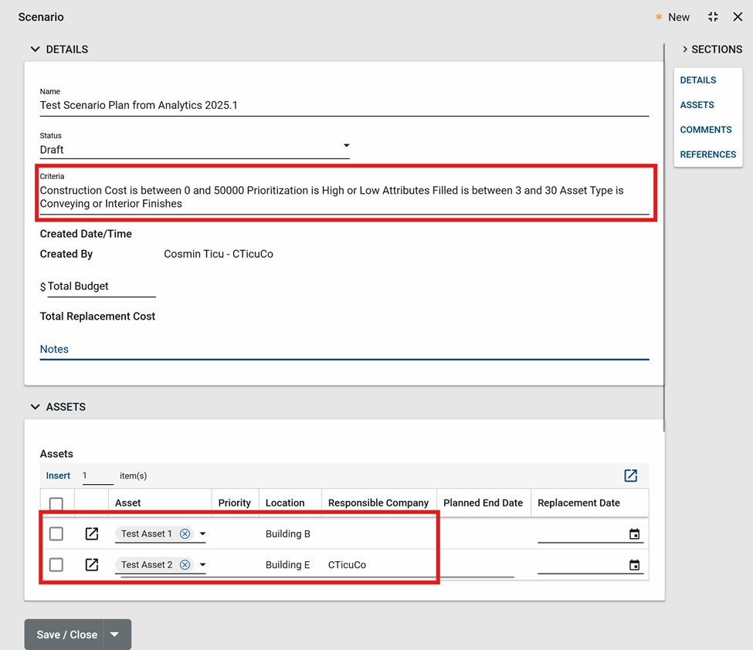
Task: Click the Planned End Date column header
Action: 483,503
